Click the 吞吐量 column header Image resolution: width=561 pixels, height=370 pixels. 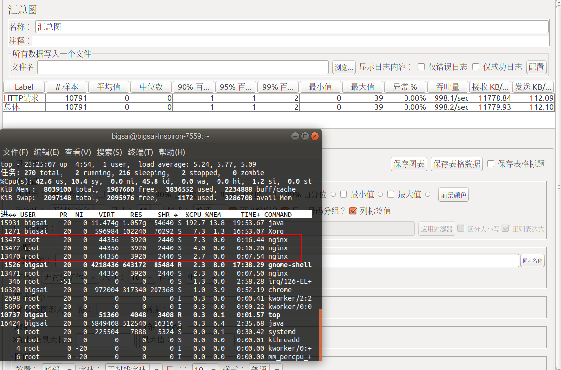[x=448, y=87]
